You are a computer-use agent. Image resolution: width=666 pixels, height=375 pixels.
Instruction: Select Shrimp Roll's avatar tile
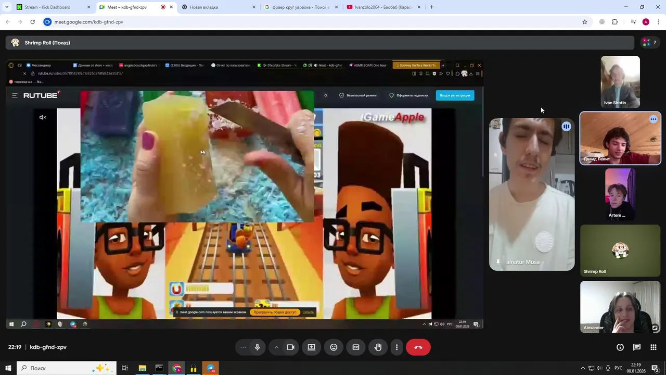click(x=620, y=251)
